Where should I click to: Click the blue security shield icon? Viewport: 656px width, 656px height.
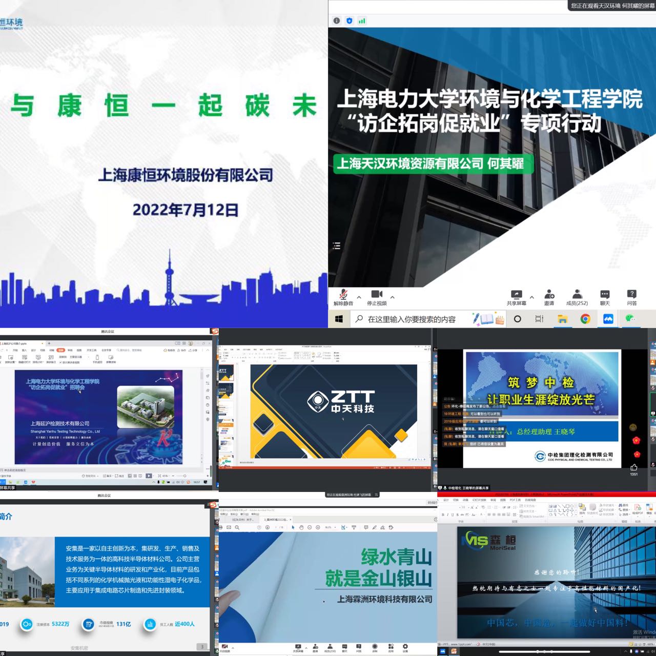pyautogui.click(x=350, y=20)
